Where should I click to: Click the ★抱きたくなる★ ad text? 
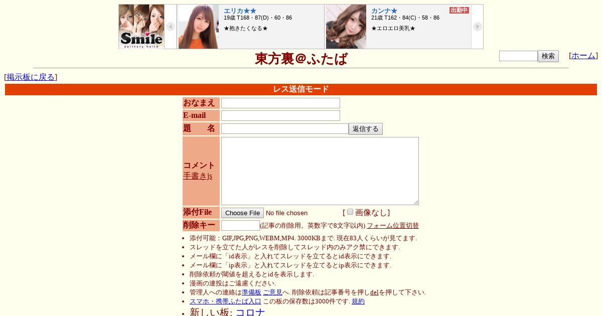pyautogui.click(x=246, y=28)
